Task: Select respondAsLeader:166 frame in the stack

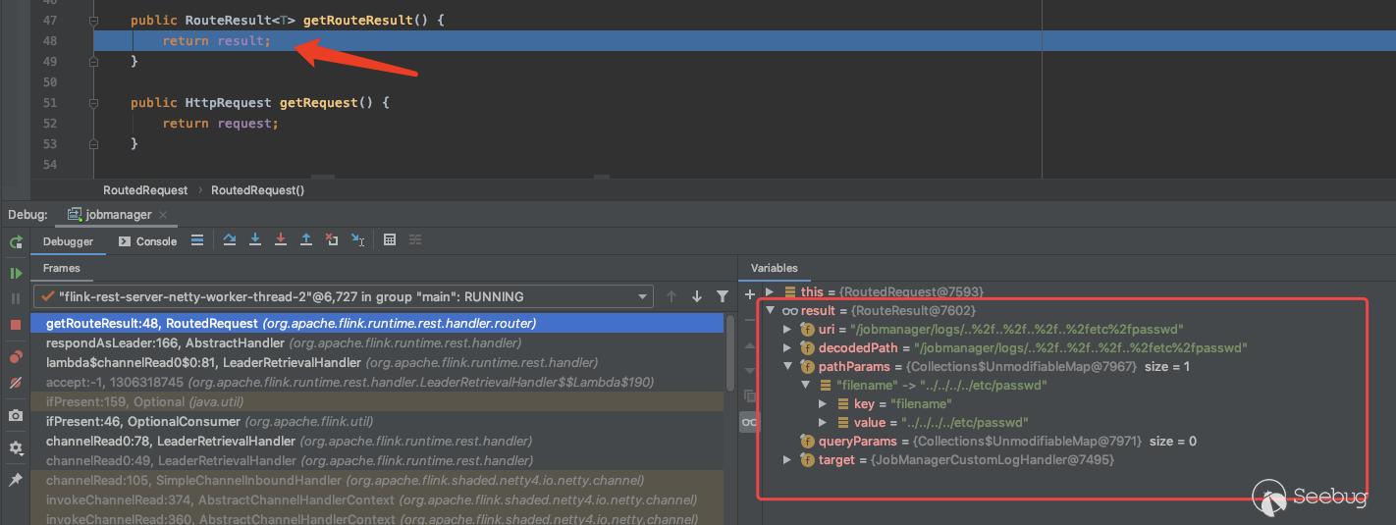Action: pos(165,342)
